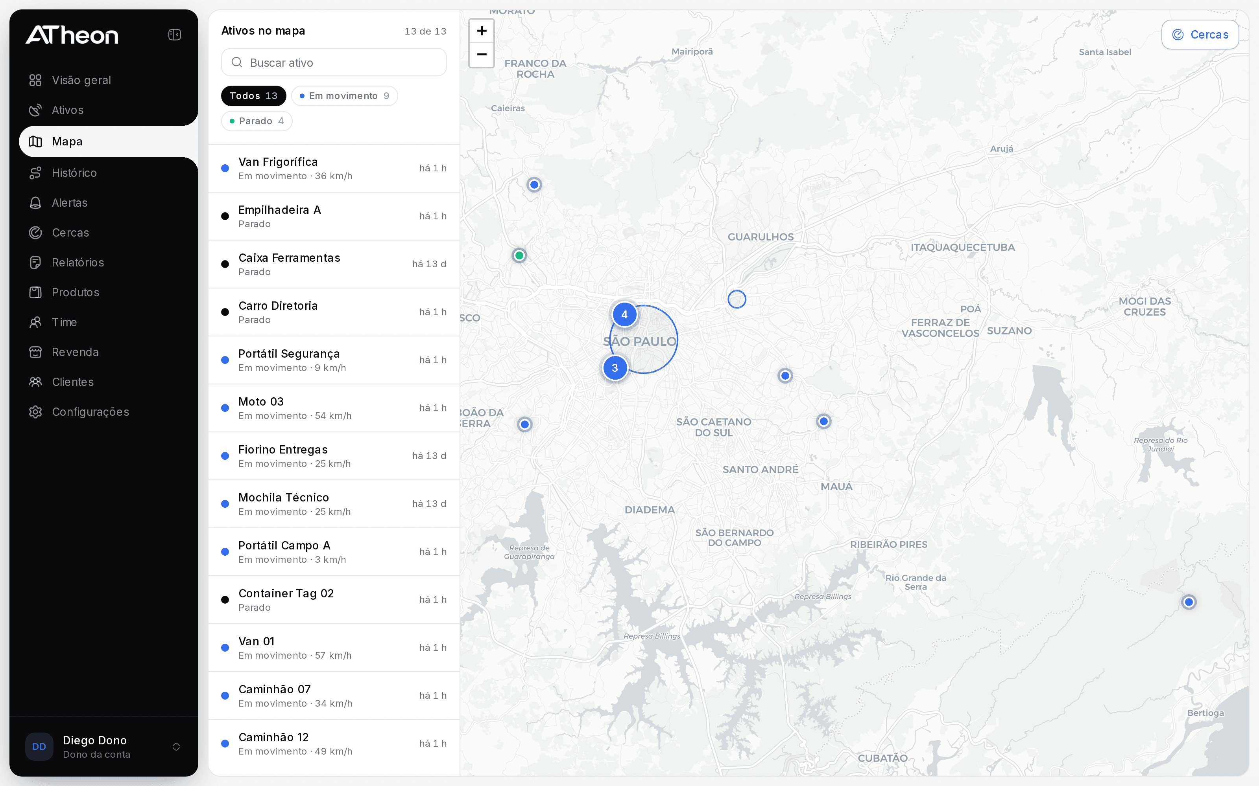
Task: Click the Ativos satellite icon
Action: 35,110
